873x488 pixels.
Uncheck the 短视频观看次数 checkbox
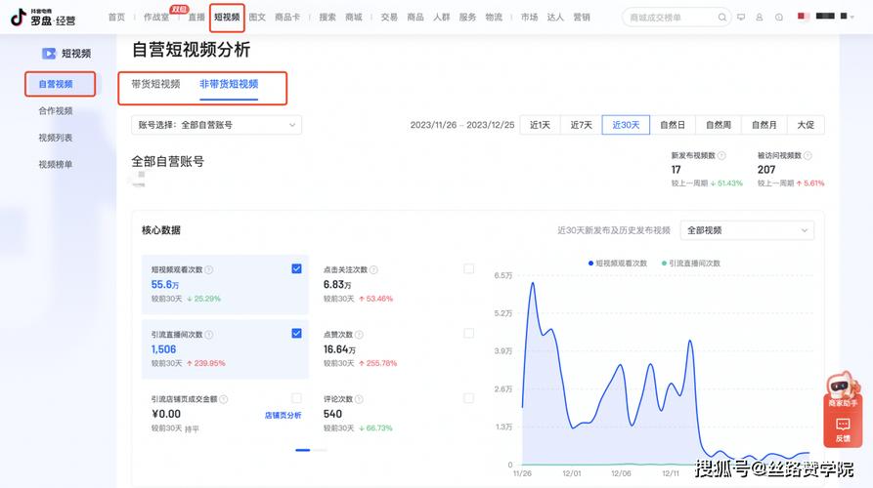[296, 268]
